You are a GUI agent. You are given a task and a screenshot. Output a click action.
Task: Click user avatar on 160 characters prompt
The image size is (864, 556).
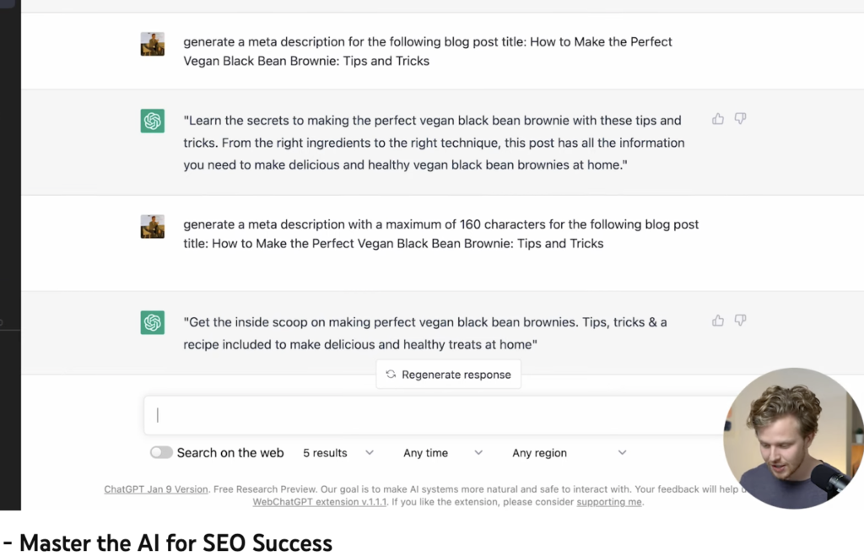point(153,226)
